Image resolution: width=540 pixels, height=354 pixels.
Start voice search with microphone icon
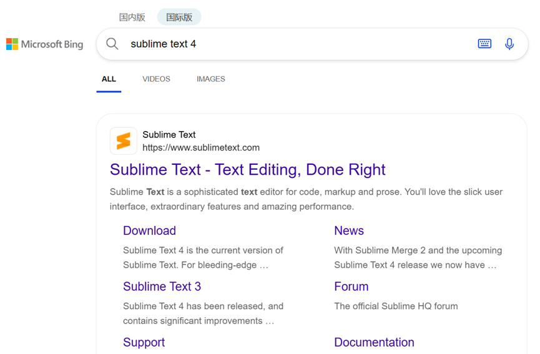coord(509,44)
